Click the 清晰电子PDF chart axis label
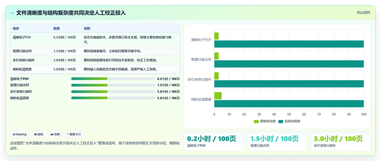 point(201,40)
